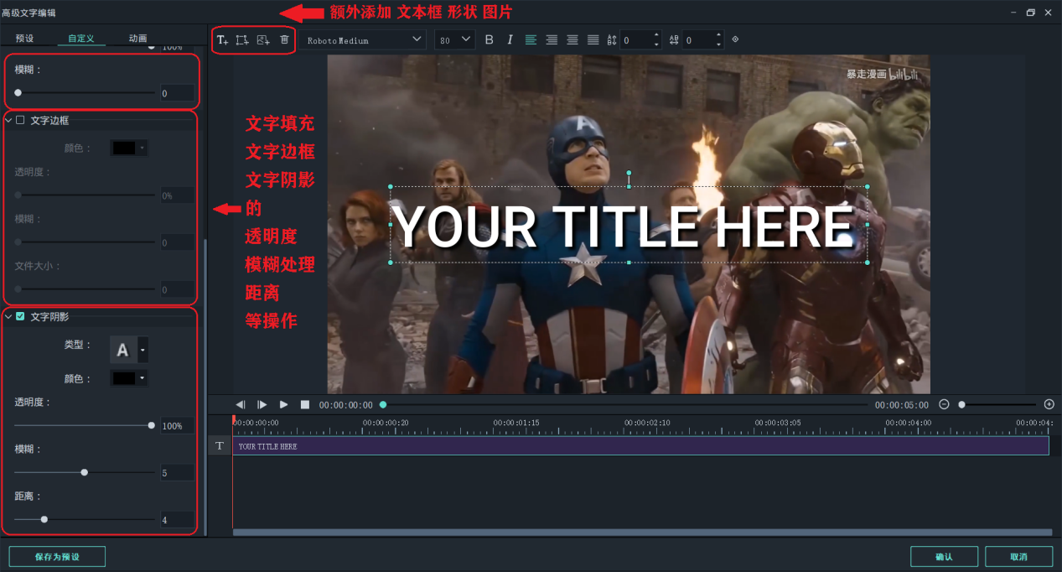Viewport: 1062px width, 572px height.
Task: Click the 保存为预设 button
Action: [x=57, y=557]
